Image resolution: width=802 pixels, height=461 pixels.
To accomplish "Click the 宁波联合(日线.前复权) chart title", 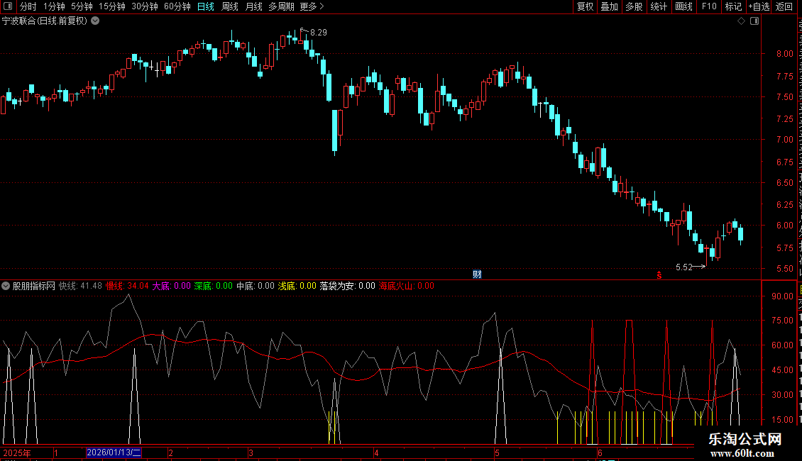I will pyautogui.click(x=45, y=21).
